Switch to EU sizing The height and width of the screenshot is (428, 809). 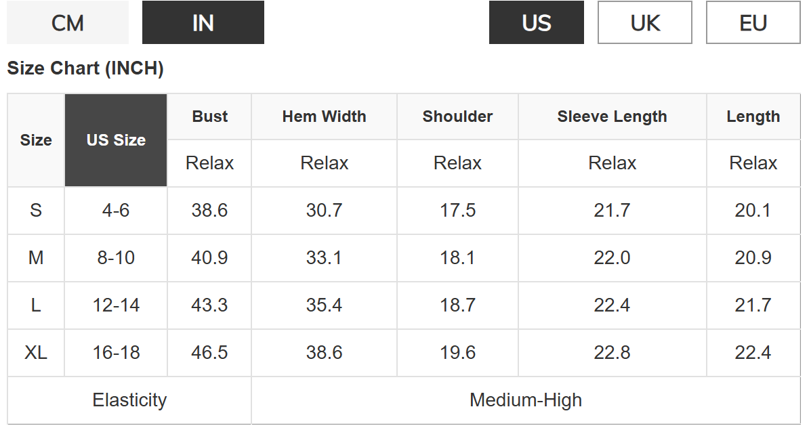click(753, 23)
